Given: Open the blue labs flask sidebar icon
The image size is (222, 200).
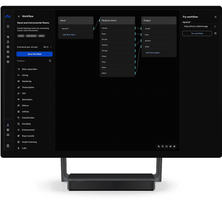Looking at the screenshot, I should (x=8, y=125).
